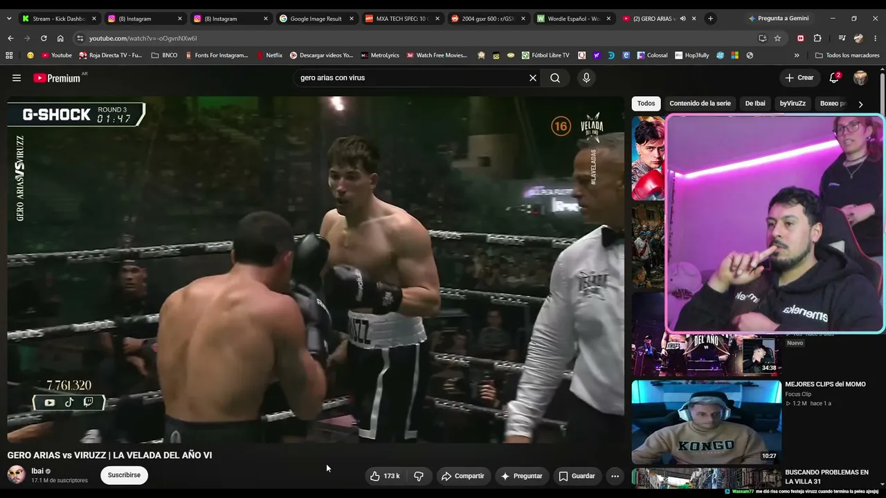Click the Compartir share button
886x498 pixels.
463,476
